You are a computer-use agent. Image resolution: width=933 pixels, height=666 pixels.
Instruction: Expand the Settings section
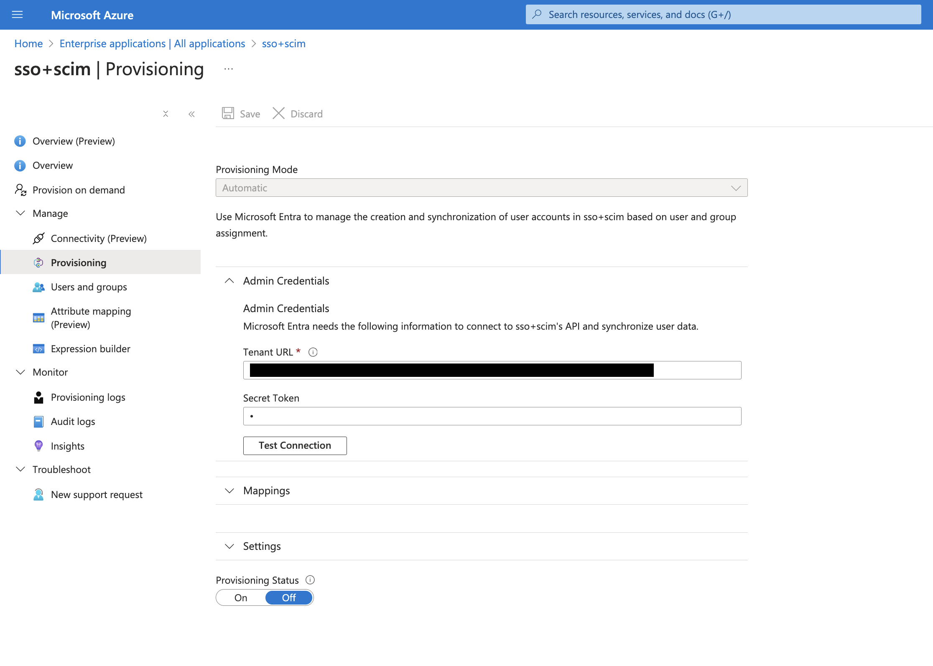click(229, 546)
